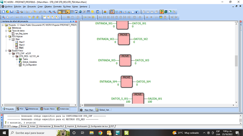Open Google Chrome from the taskbar
The width and height of the screenshot is (243, 136).
click(x=100, y=133)
